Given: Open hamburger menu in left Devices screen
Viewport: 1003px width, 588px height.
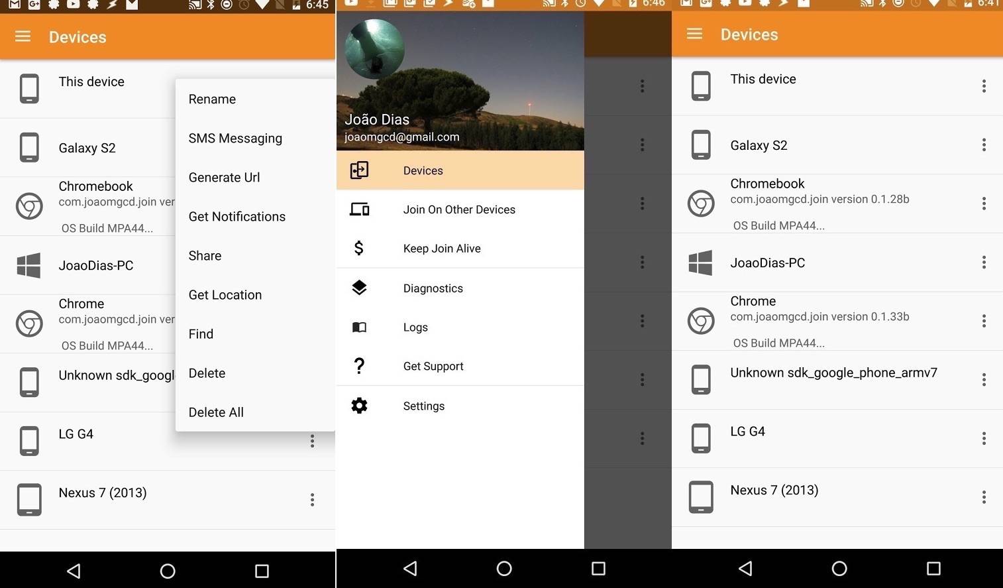Looking at the screenshot, I should coord(23,36).
